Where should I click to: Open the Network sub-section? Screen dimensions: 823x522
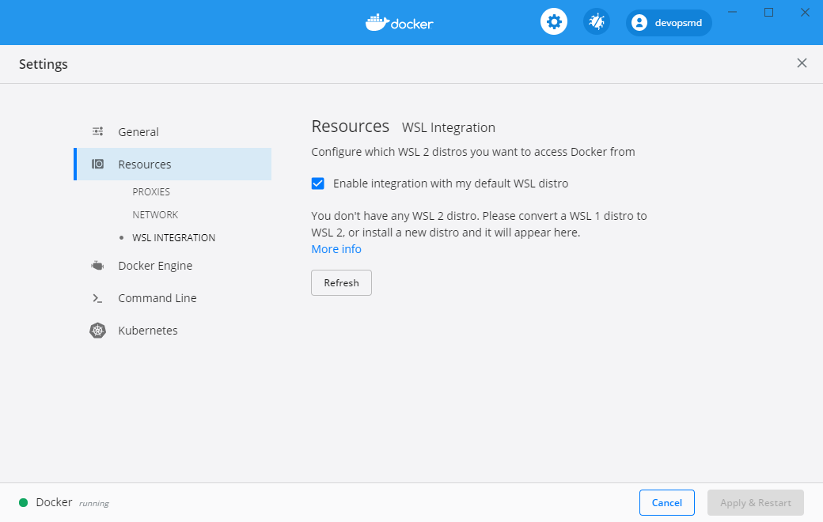pyautogui.click(x=155, y=215)
